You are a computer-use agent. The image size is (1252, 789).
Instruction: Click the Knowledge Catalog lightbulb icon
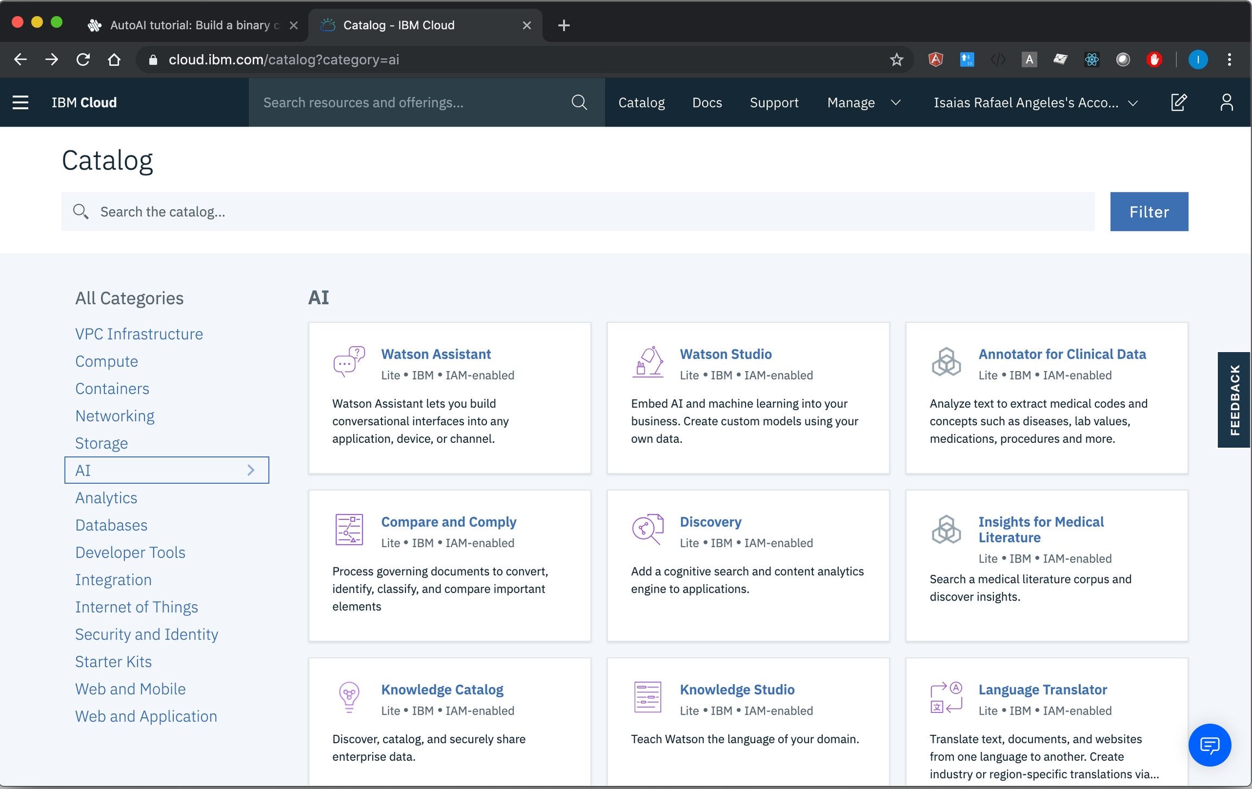pos(349,697)
